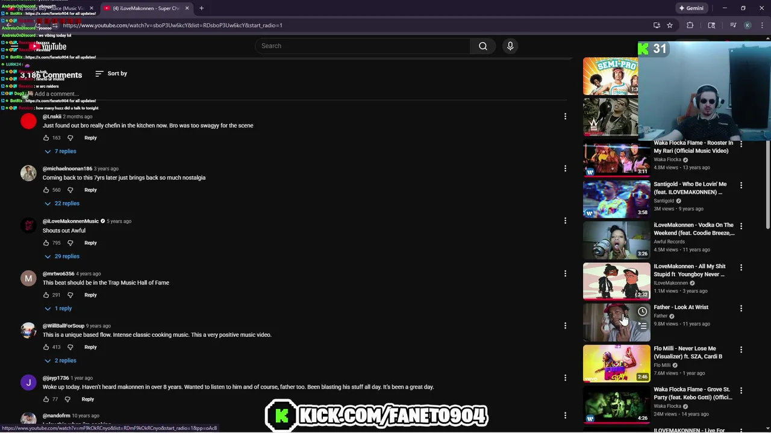Like the @WillBallForSoup comment
This screenshot has height=433, width=771.
(46, 347)
